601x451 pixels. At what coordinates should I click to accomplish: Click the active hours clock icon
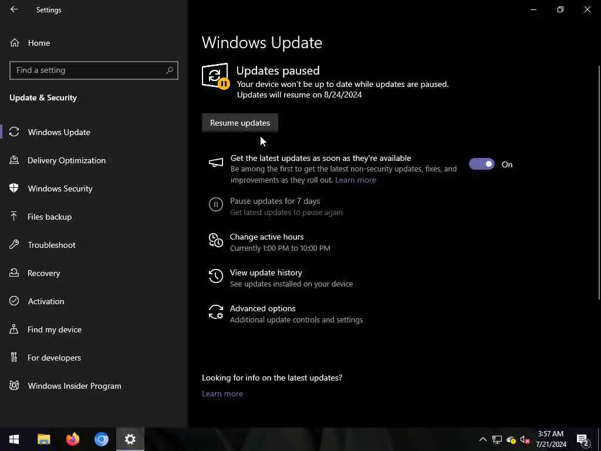point(216,240)
